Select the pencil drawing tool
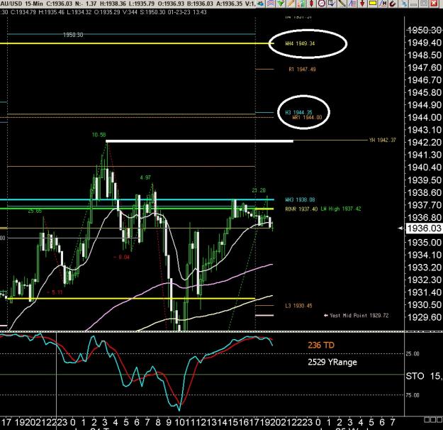This screenshot has height=430, width=443. tap(291, 4)
